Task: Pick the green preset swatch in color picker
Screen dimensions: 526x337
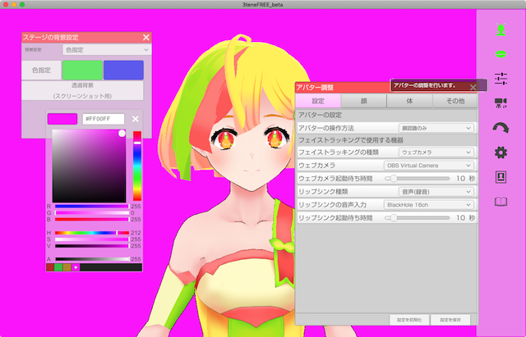Action: coord(58,267)
